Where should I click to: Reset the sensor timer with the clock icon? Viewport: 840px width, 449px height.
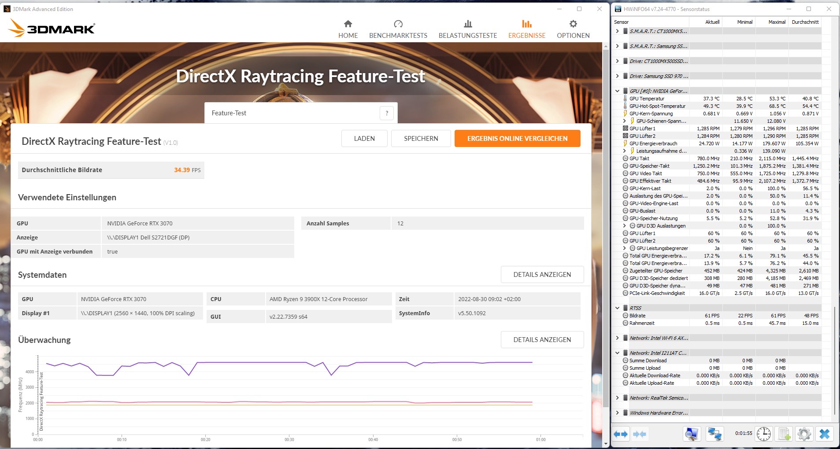[764, 434]
